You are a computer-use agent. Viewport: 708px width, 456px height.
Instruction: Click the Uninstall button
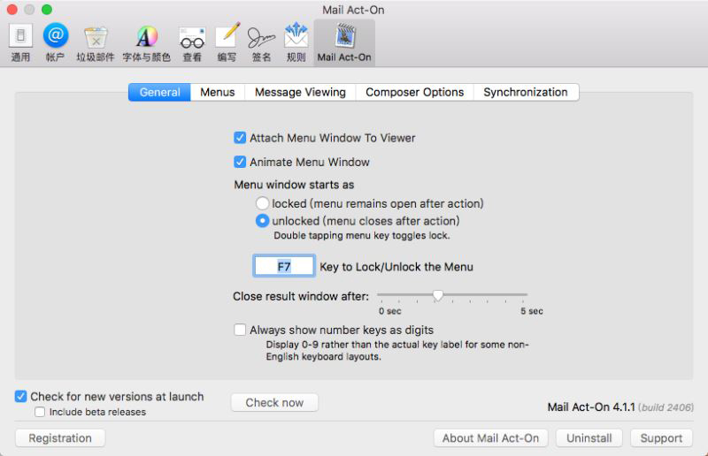[589, 438]
